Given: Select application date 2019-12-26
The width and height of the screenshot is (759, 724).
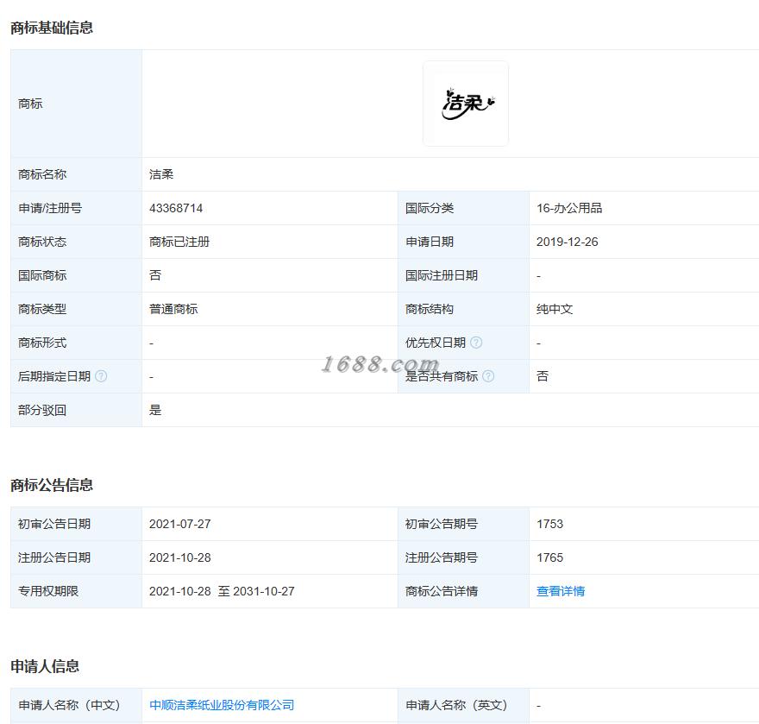Looking at the screenshot, I should coord(568,242).
